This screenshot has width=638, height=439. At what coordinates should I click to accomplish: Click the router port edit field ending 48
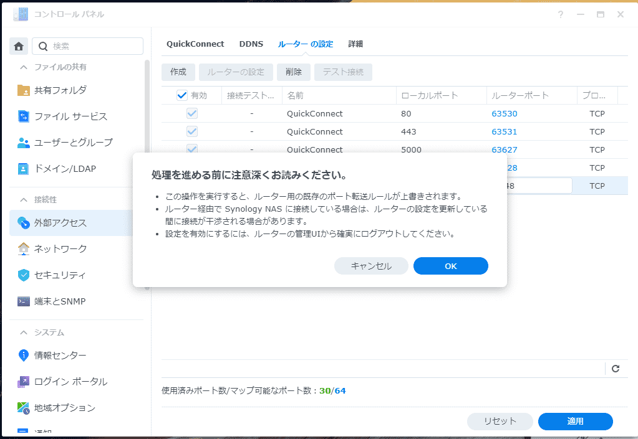pyautogui.click(x=538, y=186)
